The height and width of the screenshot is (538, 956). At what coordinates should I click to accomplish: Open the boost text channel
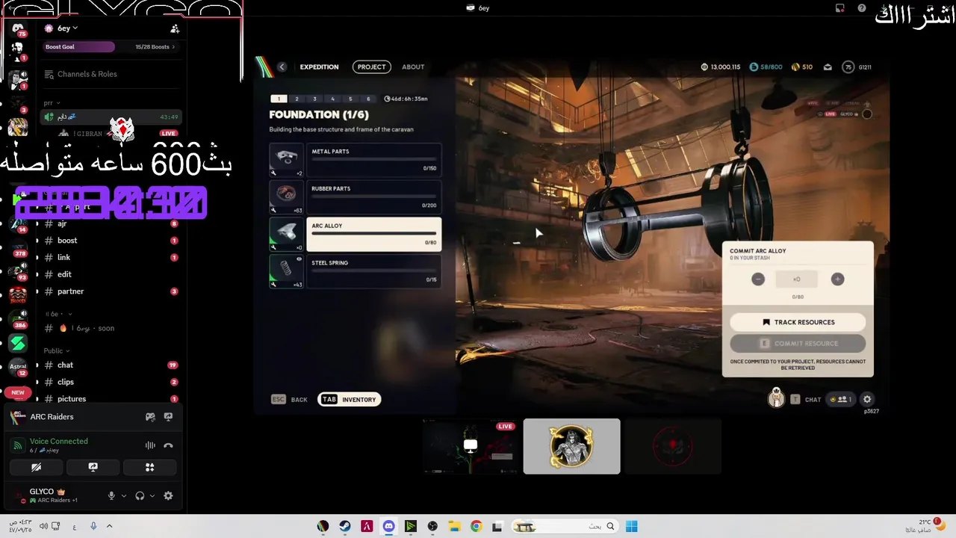[x=110, y=241]
